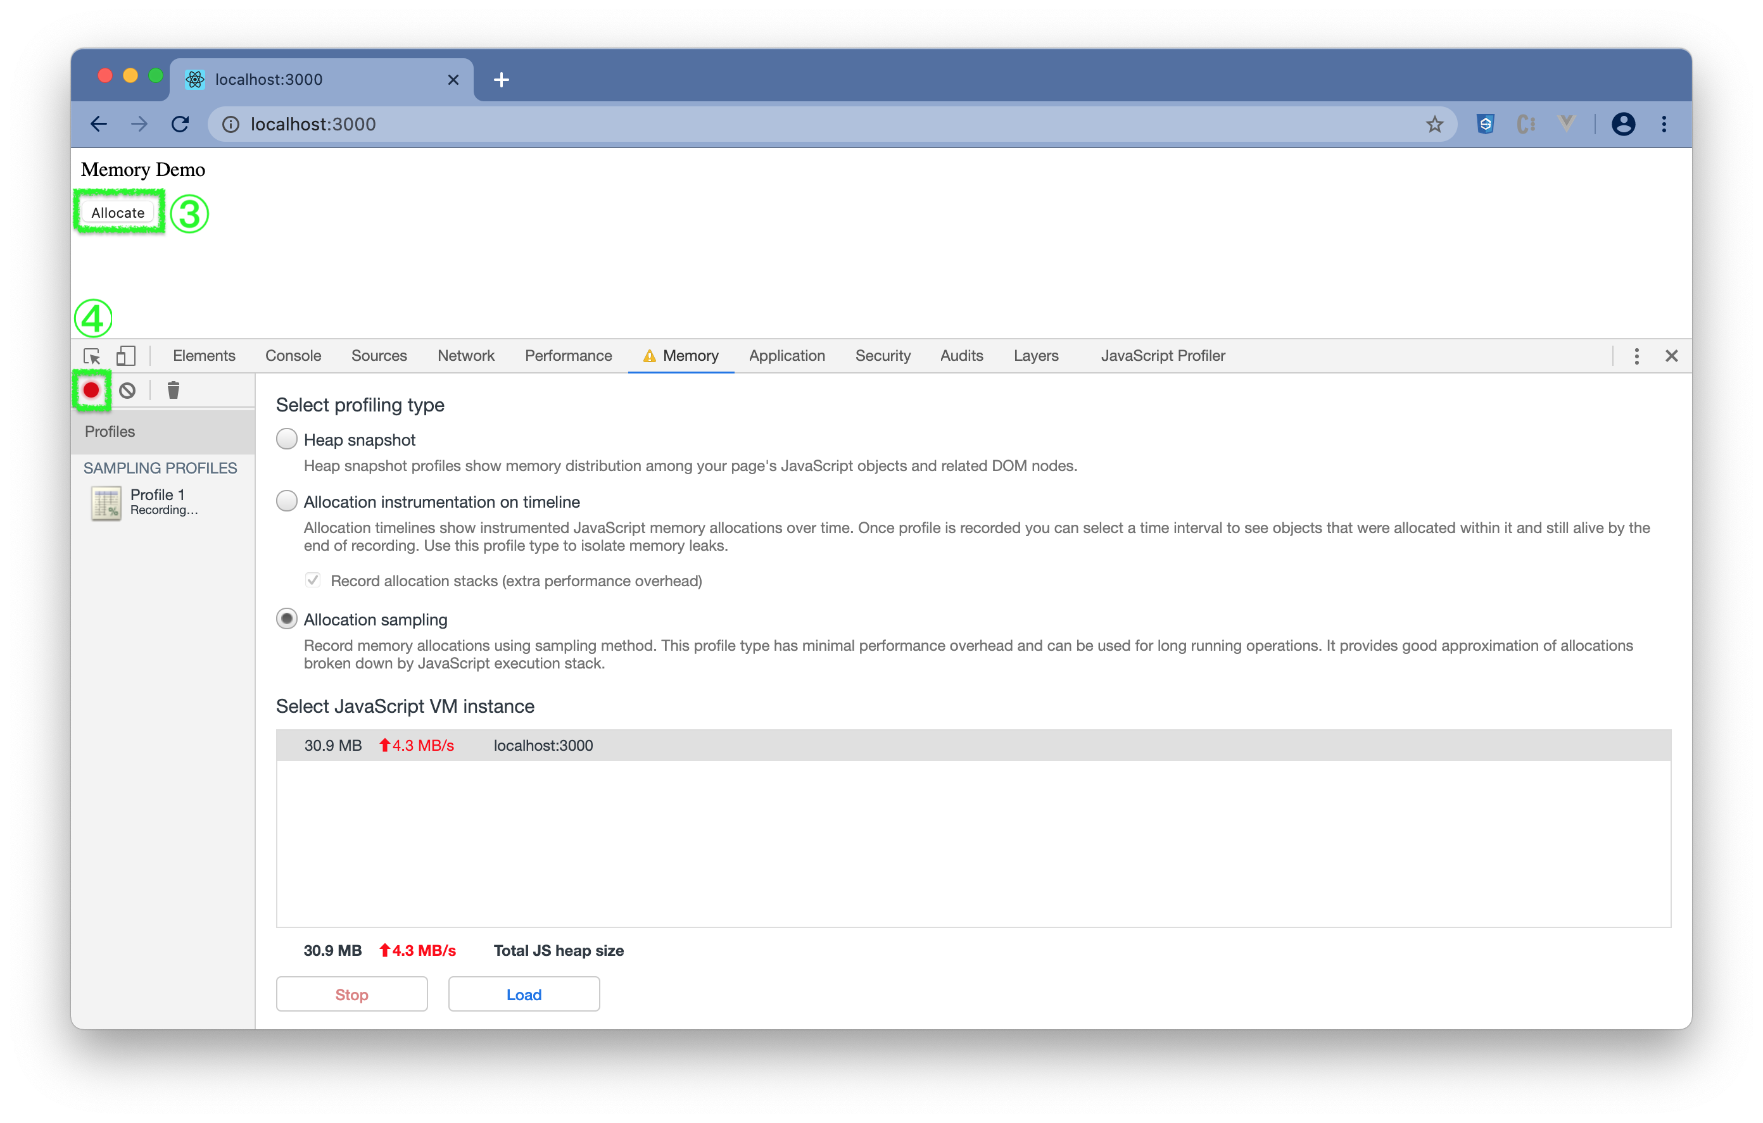Select Allocation instrumentation on timeline option

(287, 501)
